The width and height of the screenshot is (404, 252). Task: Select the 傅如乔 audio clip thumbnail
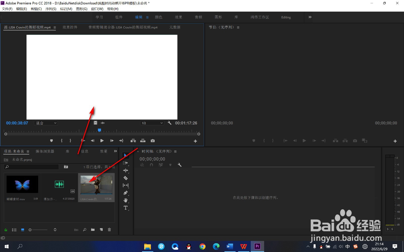[59, 184]
